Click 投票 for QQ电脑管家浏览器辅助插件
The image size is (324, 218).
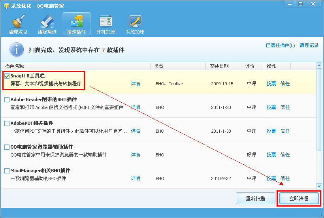click(x=271, y=155)
